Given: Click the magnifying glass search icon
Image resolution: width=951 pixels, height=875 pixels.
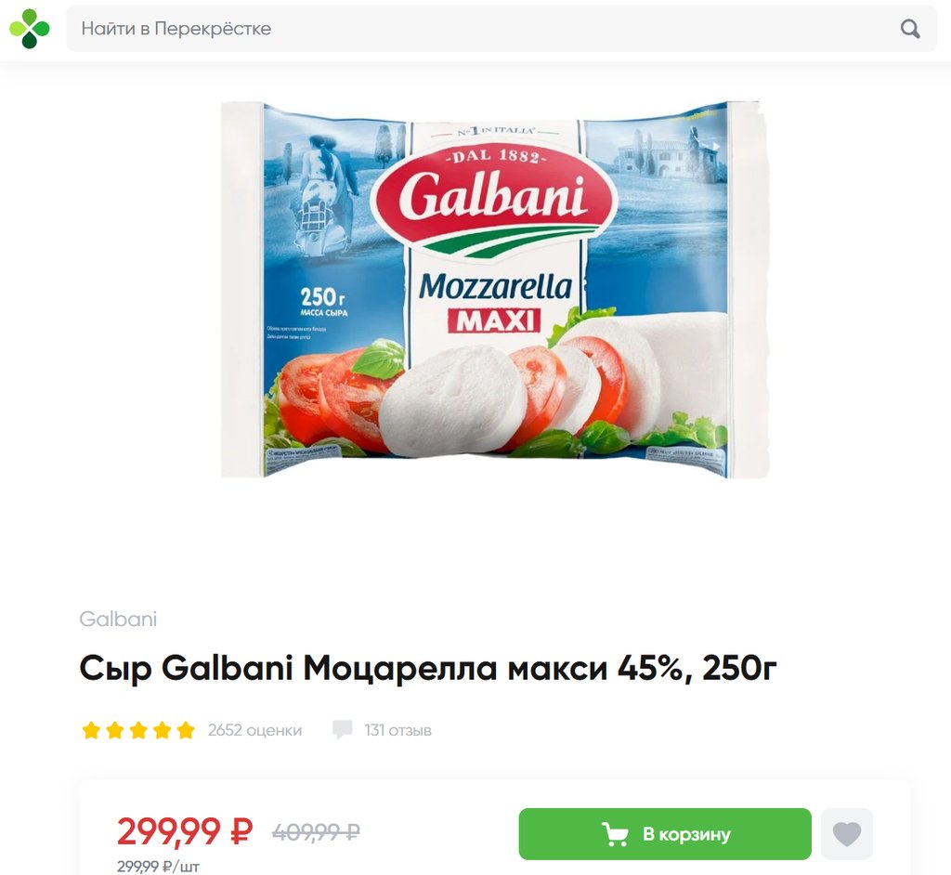Looking at the screenshot, I should [x=910, y=29].
